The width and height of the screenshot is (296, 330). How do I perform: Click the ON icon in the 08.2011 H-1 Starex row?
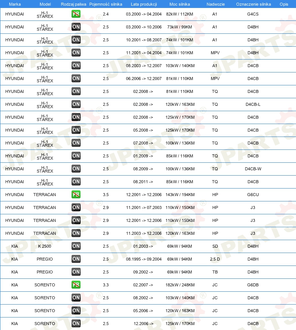point(76,182)
